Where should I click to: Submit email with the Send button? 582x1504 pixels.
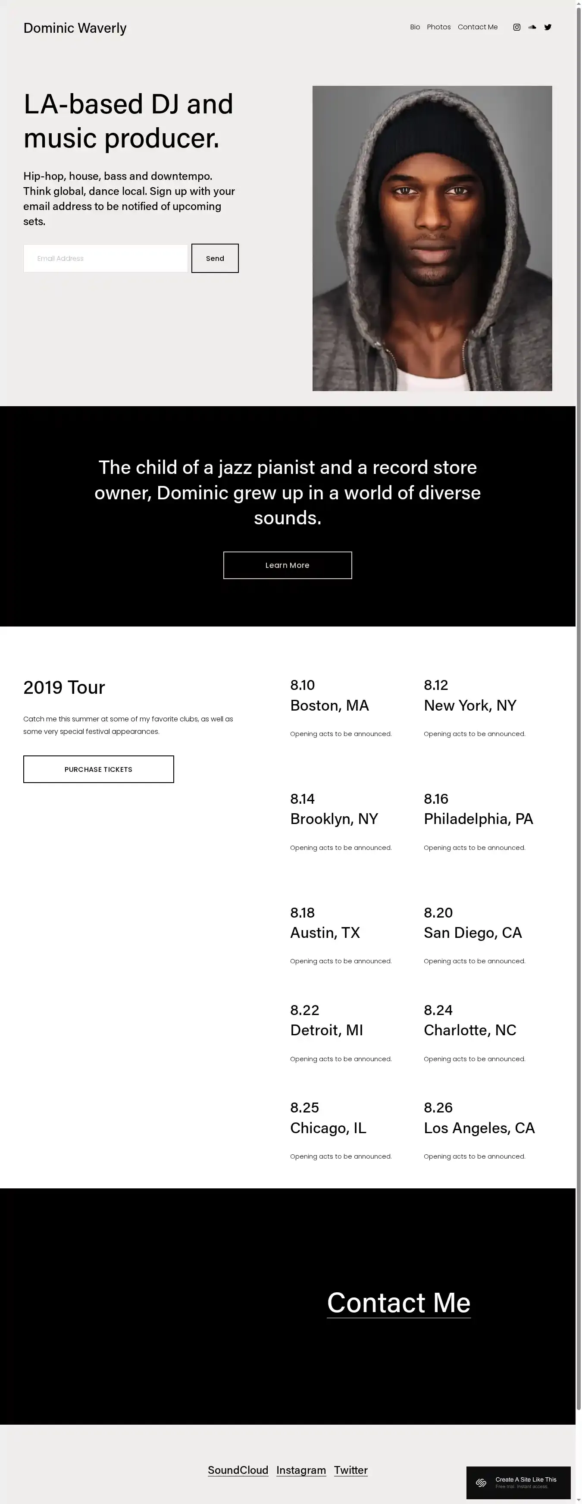coord(215,258)
